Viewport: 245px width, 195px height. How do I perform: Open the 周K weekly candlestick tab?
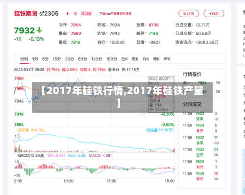click(x=135, y=59)
